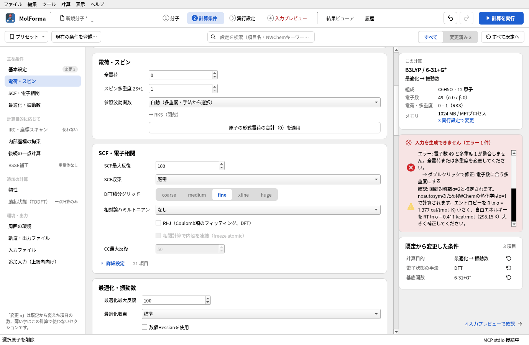Click the MolForma app logo icon
Viewport: 529px width, 345px height.
click(x=10, y=18)
